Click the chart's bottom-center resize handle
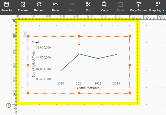The height and width of the screenshot is (115, 166). tap(79, 93)
